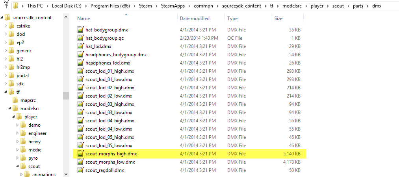Collapse the player folder node
Screen dimensions: 399x177
14,117
